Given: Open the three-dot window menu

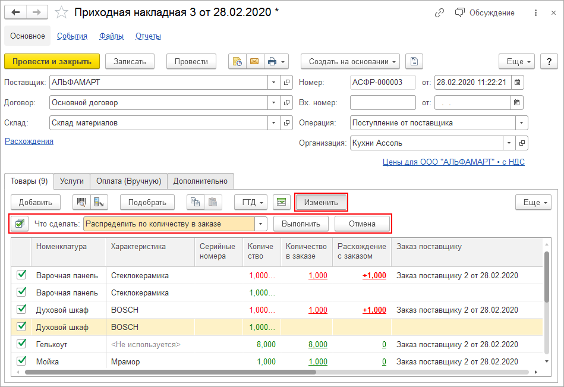Looking at the screenshot, I should pyautogui.click(x=535, y=13).
